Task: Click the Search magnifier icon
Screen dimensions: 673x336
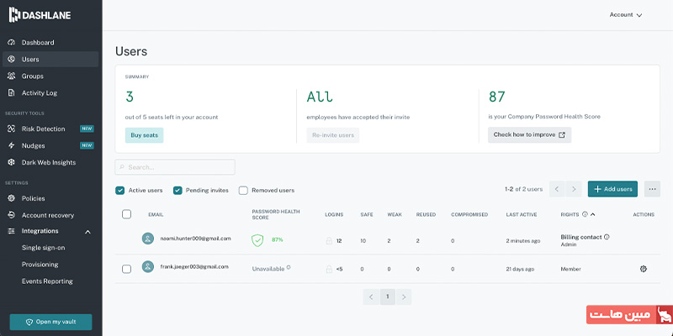Action: (x=122, y=167)
